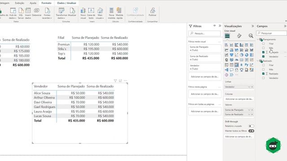Sort by Vendedor column header
The image size is (287, 161).
click(41, 86)
